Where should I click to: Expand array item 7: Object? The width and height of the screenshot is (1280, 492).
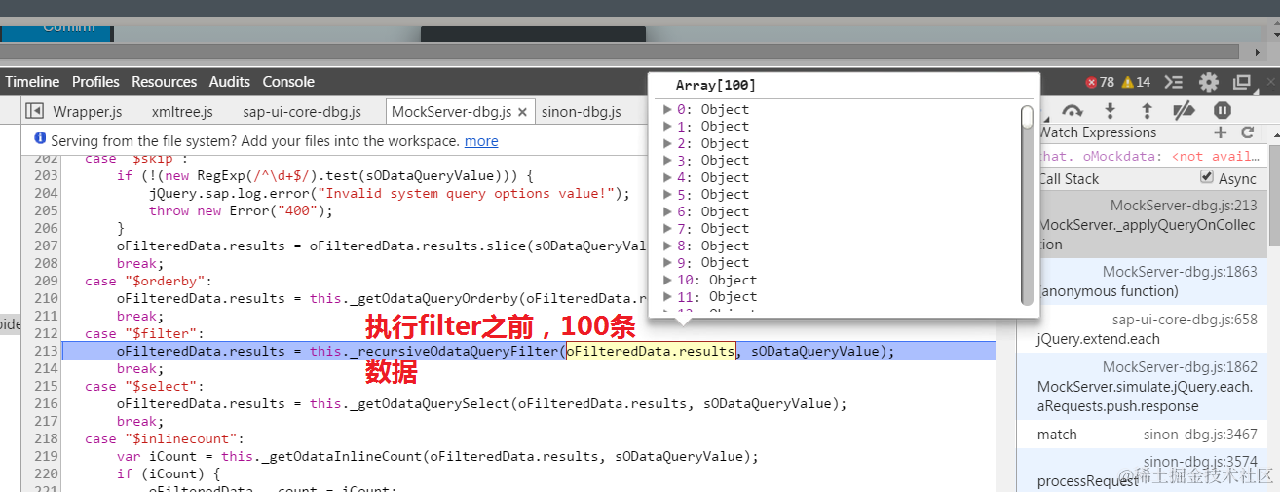[667, 229]
